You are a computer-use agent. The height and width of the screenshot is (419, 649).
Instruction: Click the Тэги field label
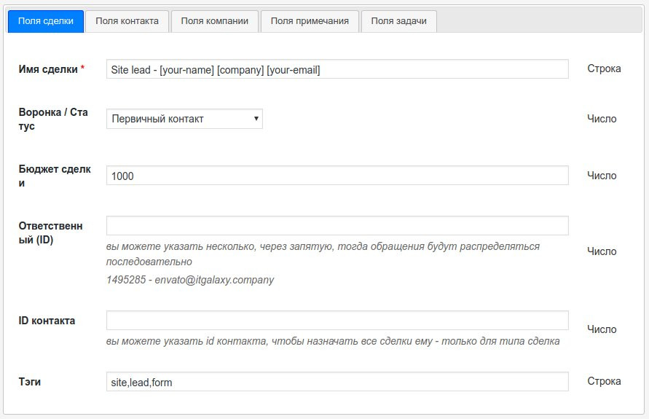click(x=30, y=381)
